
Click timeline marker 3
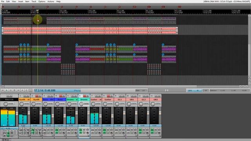(33, 7)
